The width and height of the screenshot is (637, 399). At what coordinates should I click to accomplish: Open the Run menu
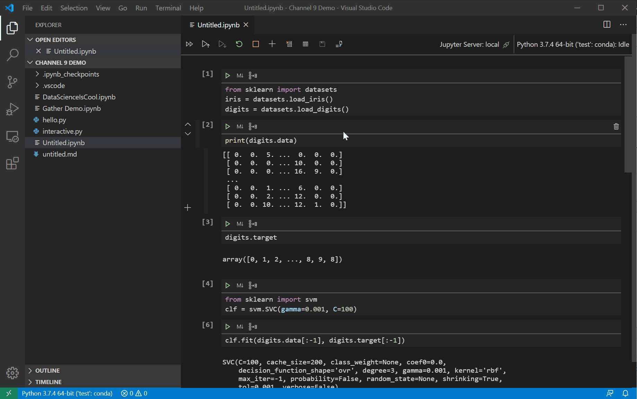(141, 8)
